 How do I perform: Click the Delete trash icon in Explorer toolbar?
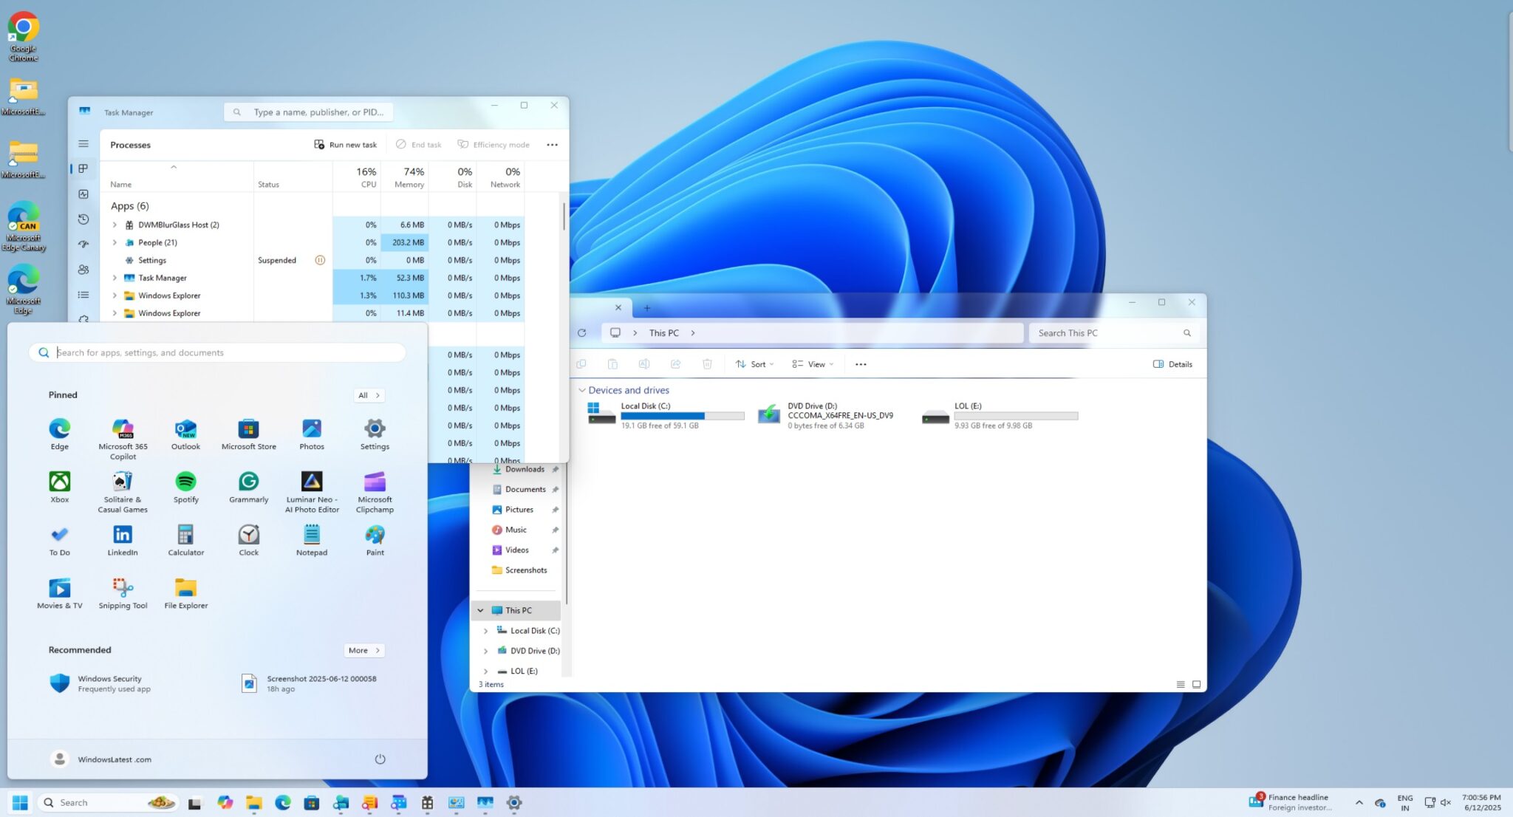(706, 363)
